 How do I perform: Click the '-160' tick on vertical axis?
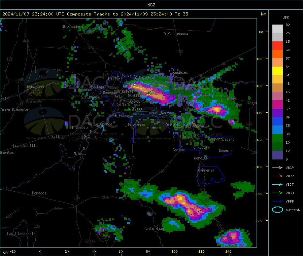pos(259,140)
